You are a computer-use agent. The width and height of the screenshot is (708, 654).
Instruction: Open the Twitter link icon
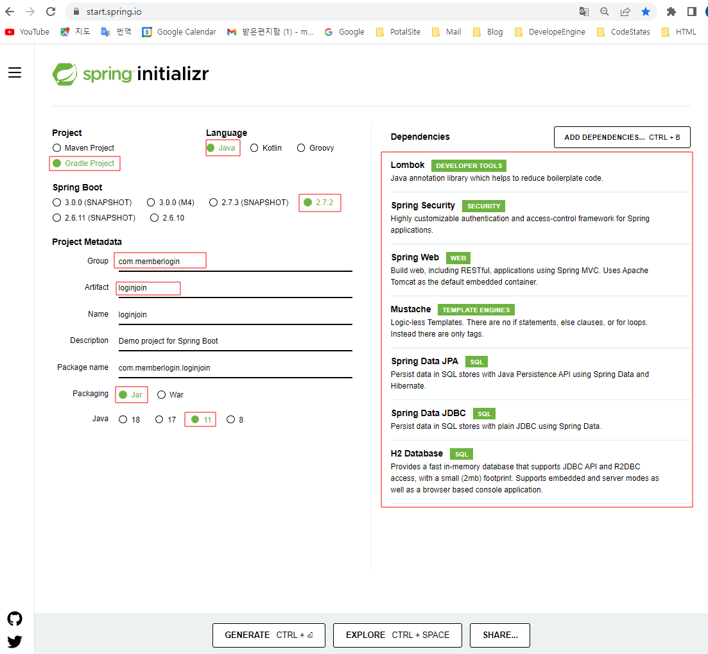coord(15,641)
